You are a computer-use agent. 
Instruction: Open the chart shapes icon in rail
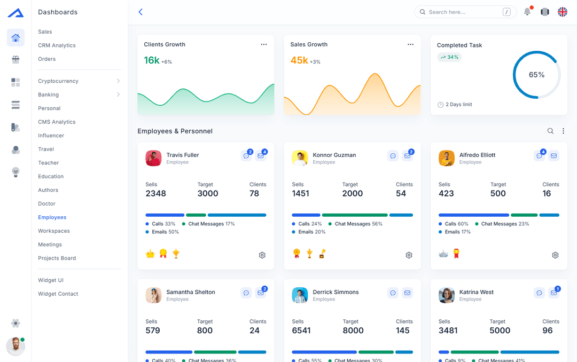click(x=15, y=127)
